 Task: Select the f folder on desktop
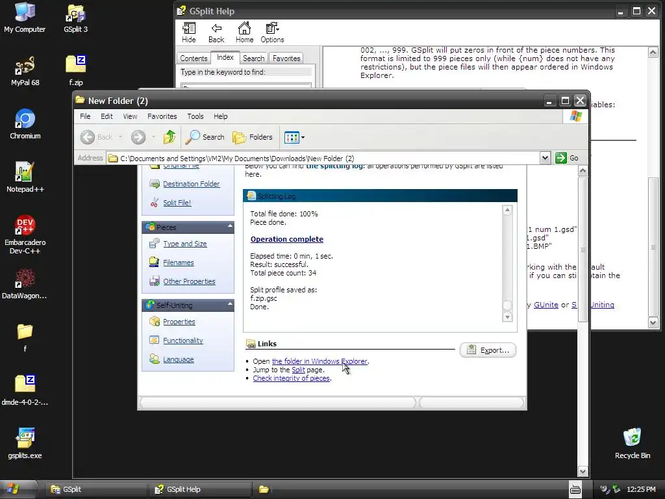[x=25, y=338]
